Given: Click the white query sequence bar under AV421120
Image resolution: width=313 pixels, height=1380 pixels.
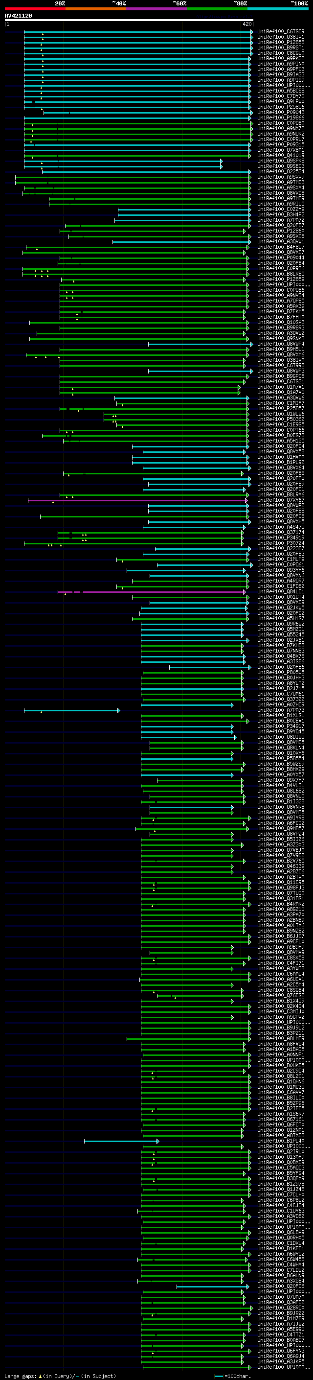Looking at the screenshot, I should coord(129,21).
